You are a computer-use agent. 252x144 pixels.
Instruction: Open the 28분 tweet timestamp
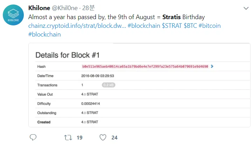[89, 8]
